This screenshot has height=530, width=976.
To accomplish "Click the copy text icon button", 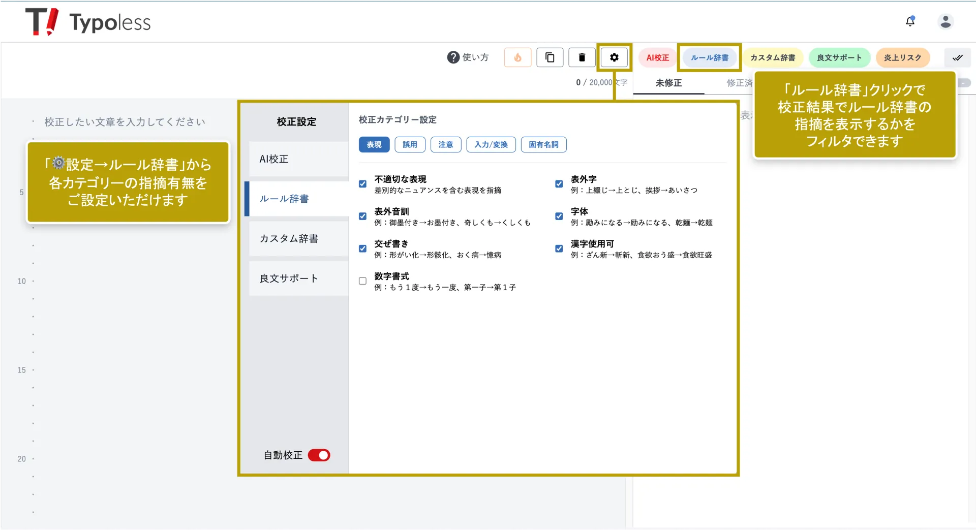I will coord(550,57).
